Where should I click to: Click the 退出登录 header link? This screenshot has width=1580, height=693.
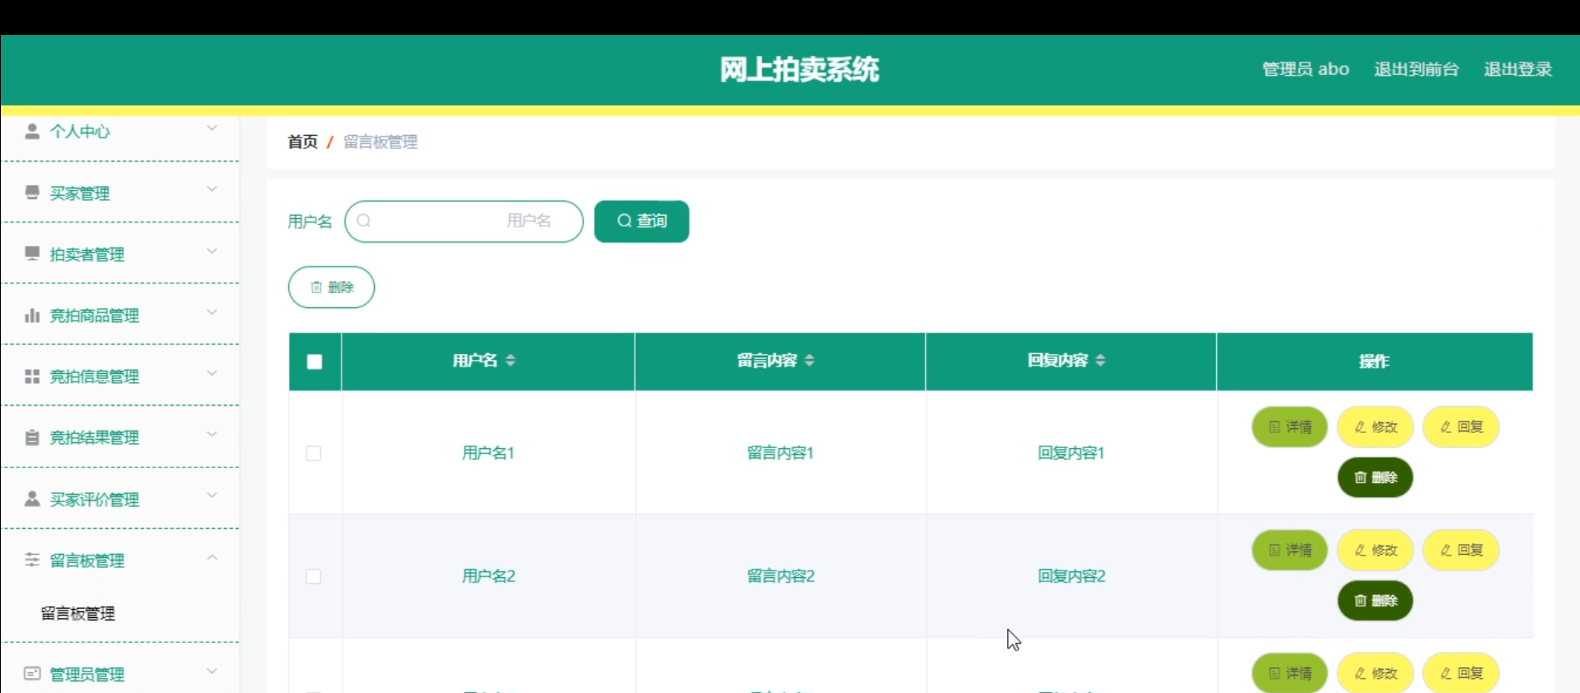coord(1518,69)
